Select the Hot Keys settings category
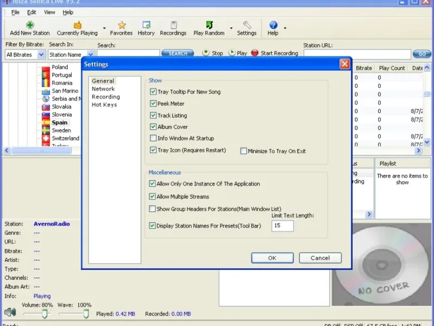 tap(104, 105)
